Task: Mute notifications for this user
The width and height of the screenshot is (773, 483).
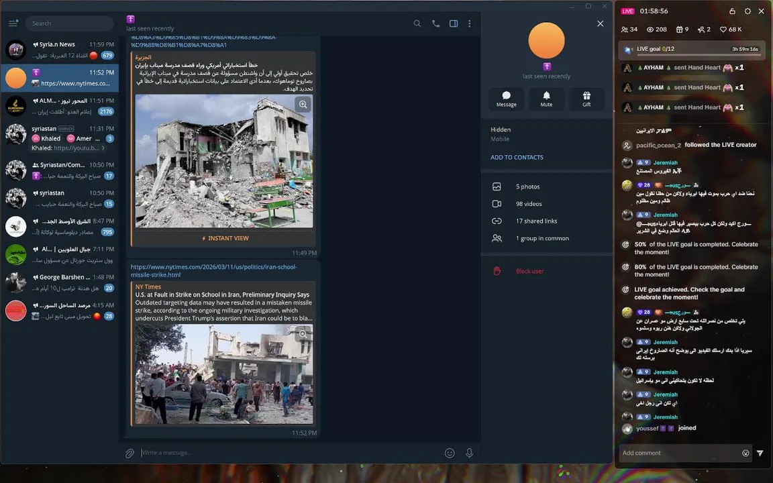Action: tap(546, 99)
